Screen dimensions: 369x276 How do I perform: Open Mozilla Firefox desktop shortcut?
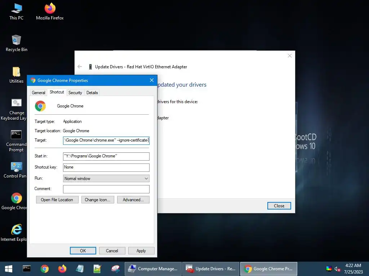(x=50, y=12)
